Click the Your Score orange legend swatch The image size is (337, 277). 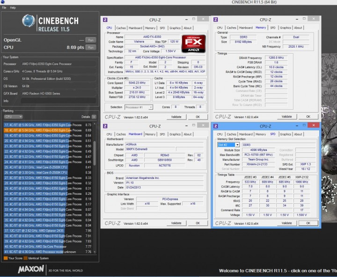point(6,258)
